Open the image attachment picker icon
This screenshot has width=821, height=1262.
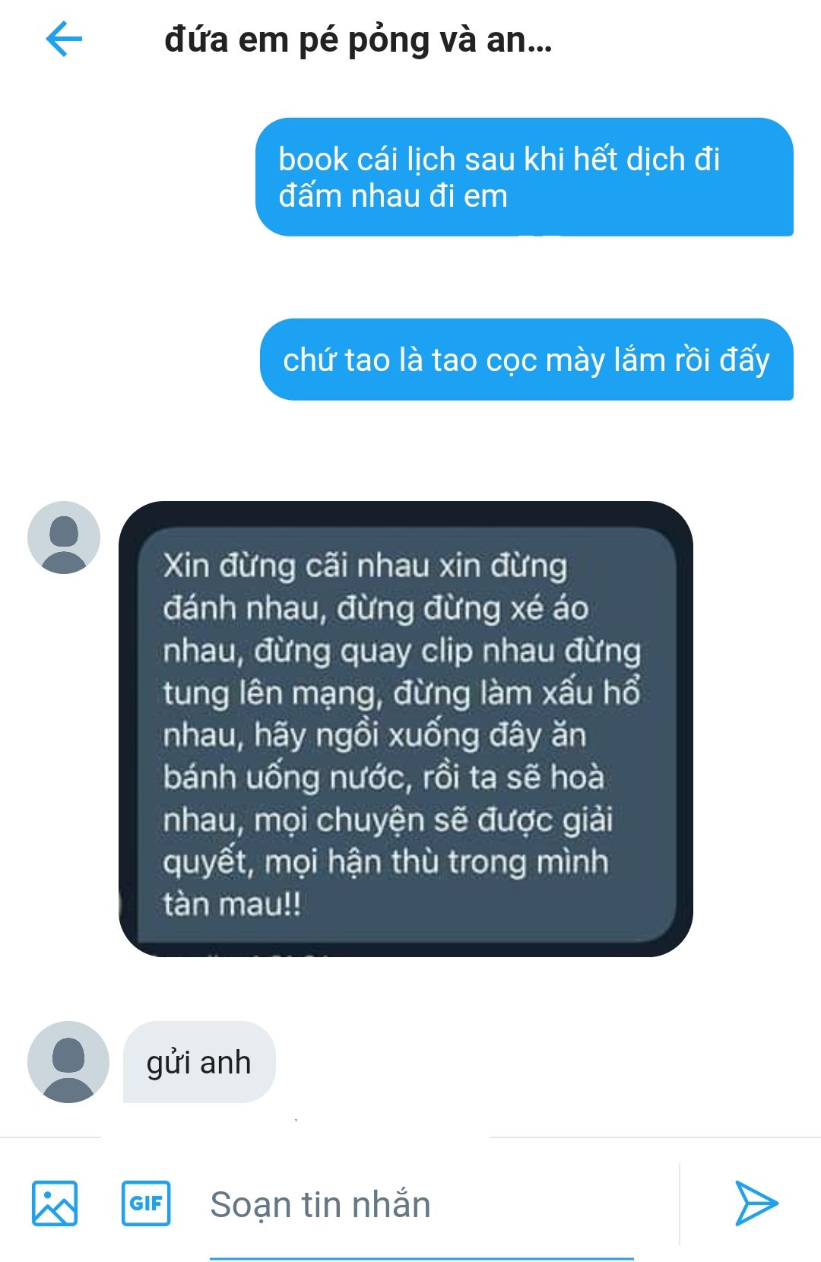coord(54,1203)
